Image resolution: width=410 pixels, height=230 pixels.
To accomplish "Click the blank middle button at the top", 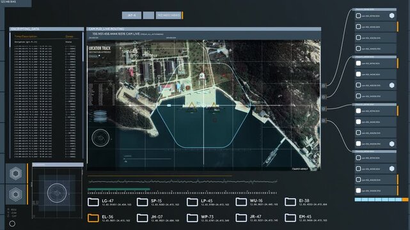I will tap(148, 15).
